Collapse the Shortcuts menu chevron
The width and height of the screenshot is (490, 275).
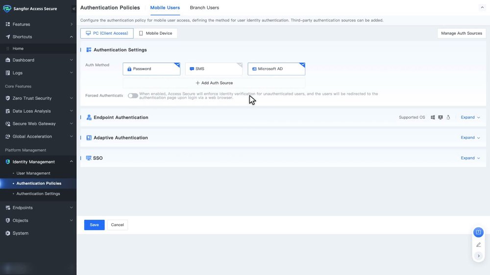coord(71,37)
